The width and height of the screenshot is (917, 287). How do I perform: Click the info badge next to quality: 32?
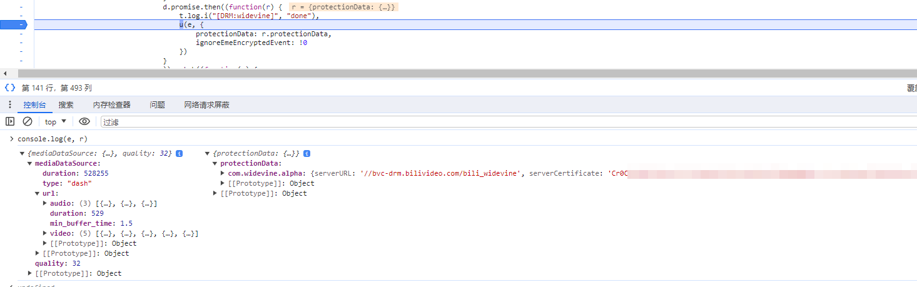[179, 153]
